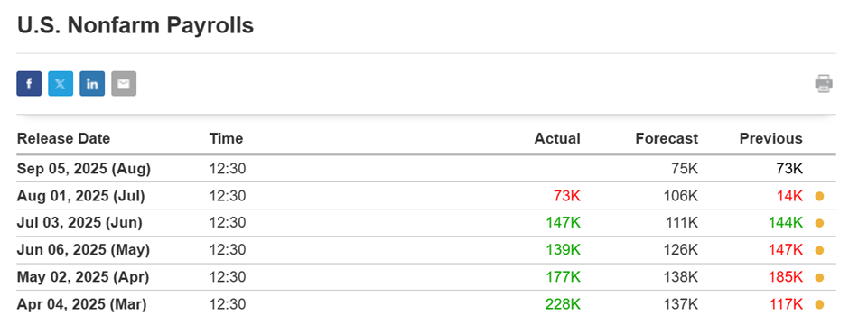Share on LinkedIn icon
The height and width of the screenshot is (325, 849).
pos(92,84)
